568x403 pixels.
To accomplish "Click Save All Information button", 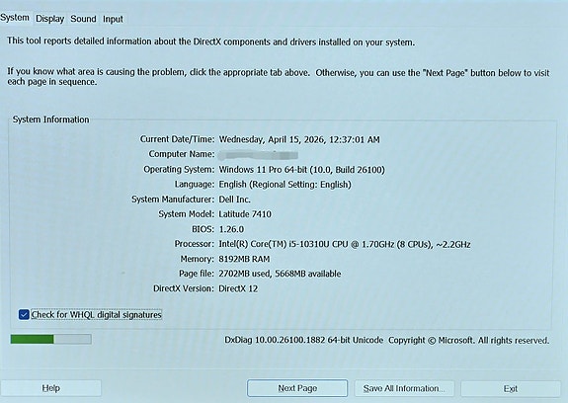I will click(x=404, y=388).
